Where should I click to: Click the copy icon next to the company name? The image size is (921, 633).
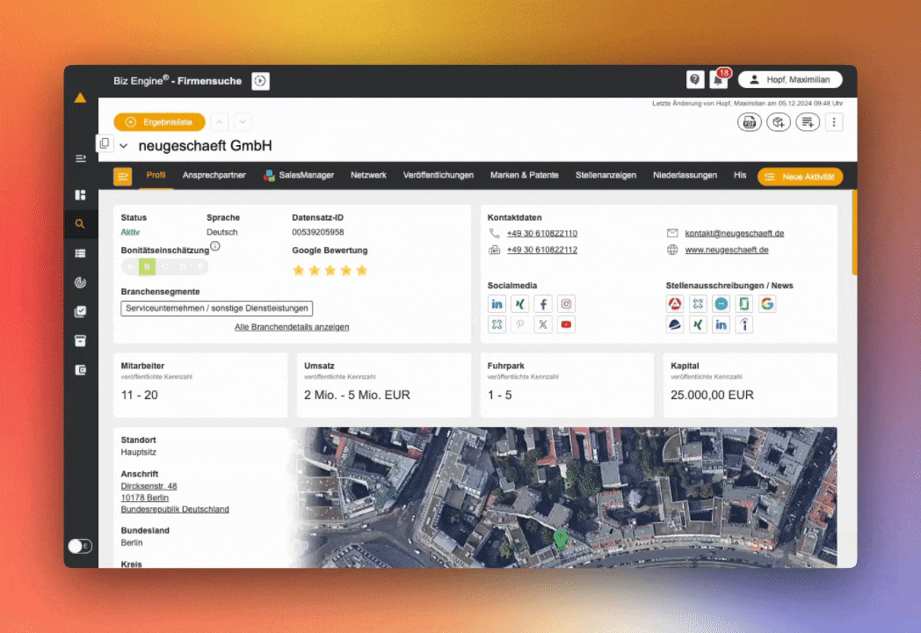(x=104, y=142)
